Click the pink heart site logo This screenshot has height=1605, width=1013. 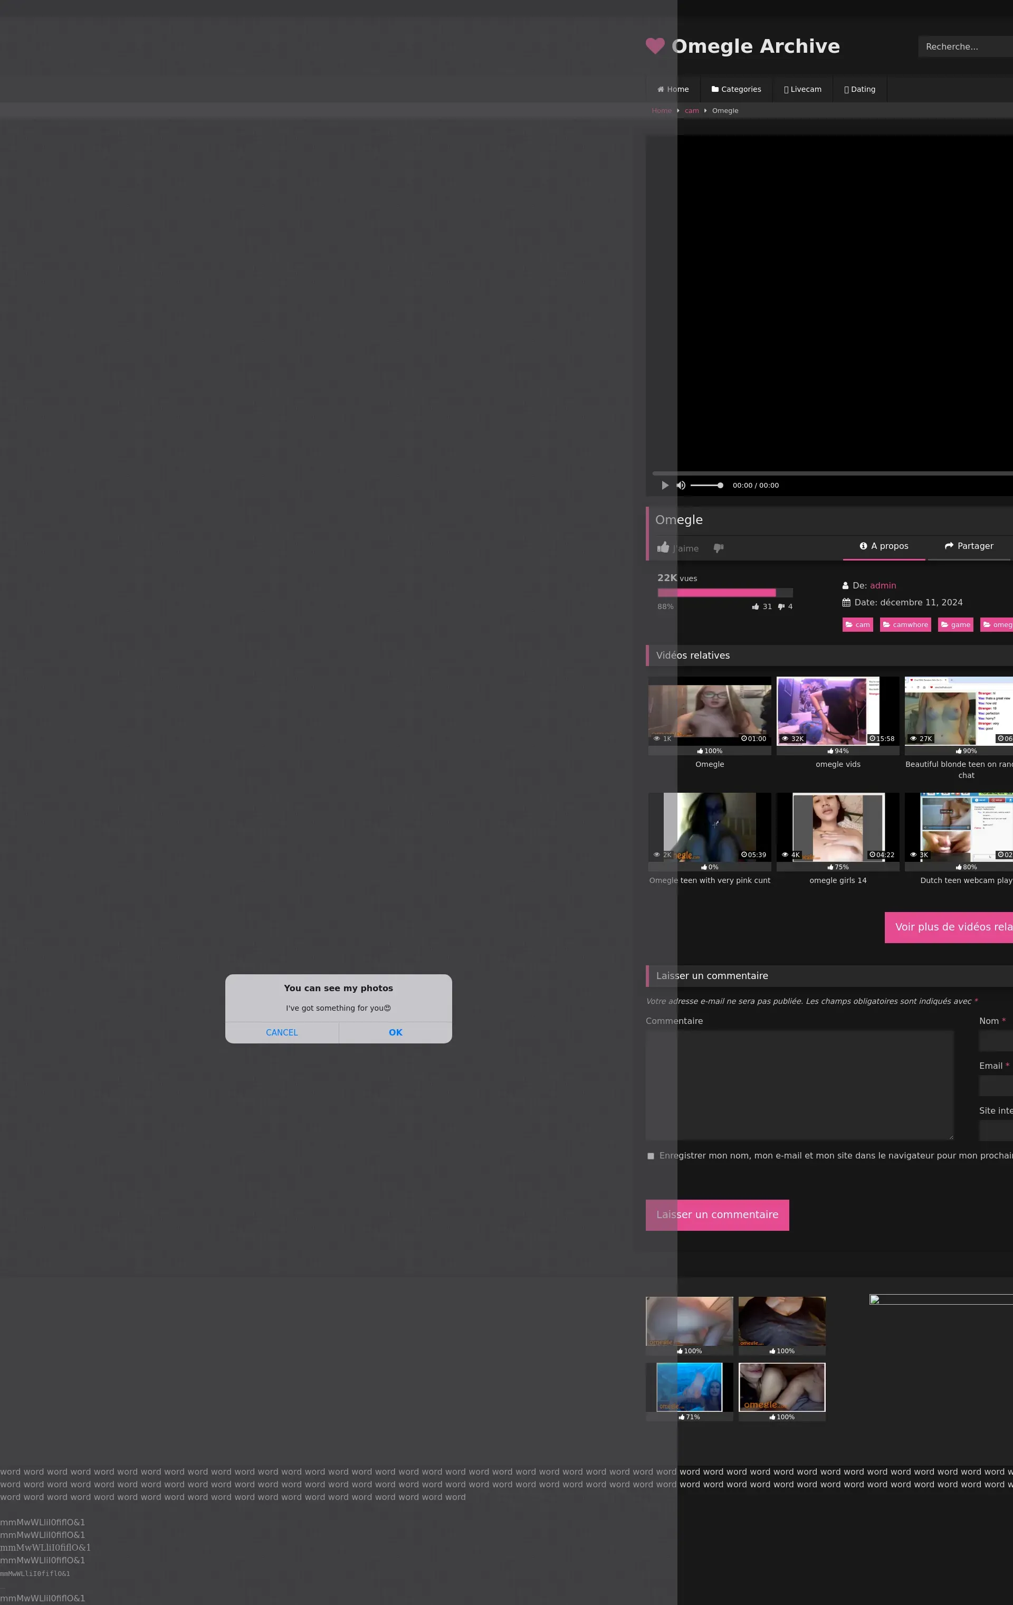point(655,45)
